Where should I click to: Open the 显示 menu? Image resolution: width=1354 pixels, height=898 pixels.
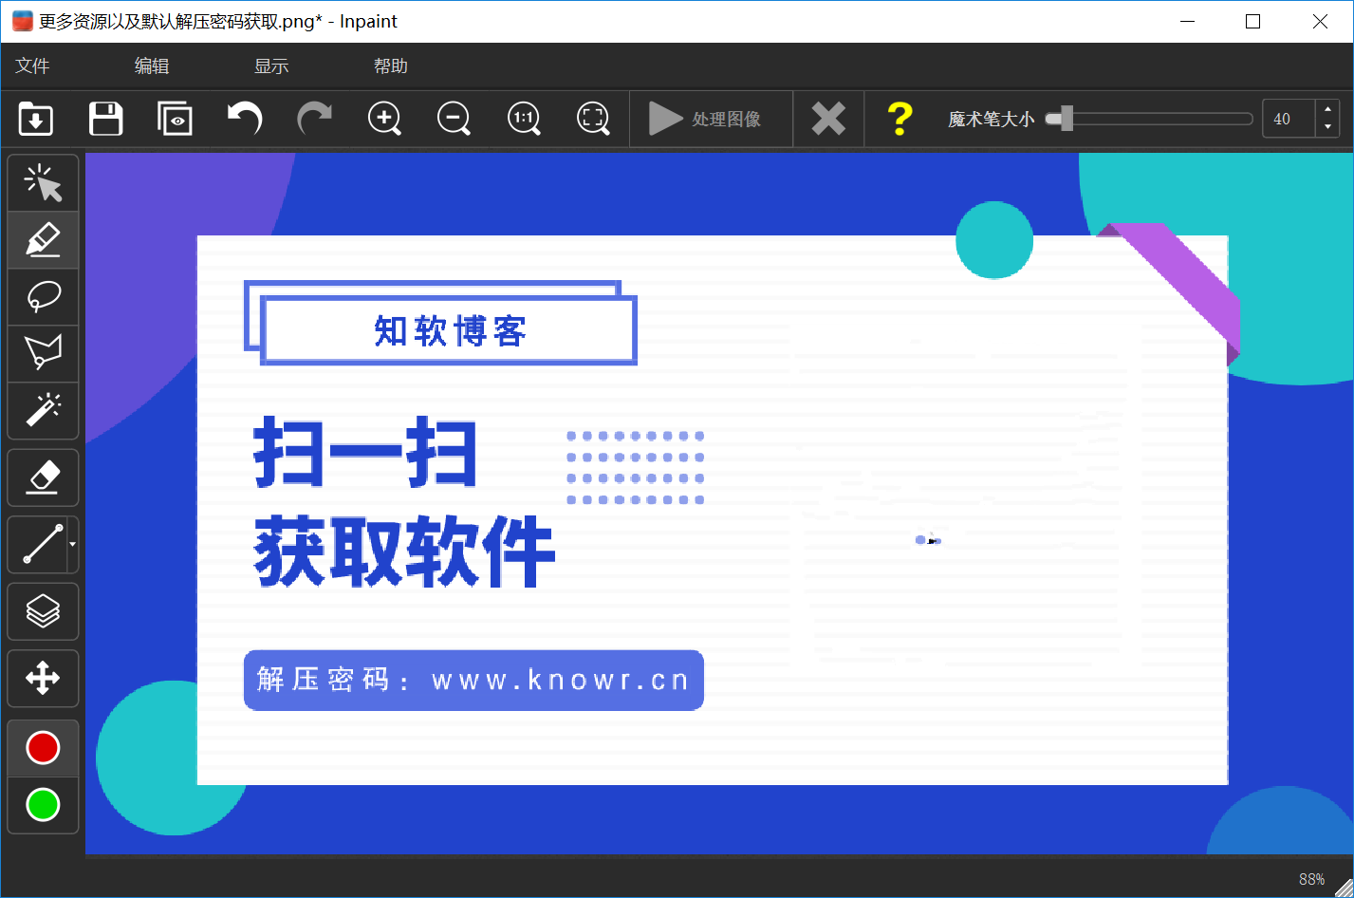(271, 65)
